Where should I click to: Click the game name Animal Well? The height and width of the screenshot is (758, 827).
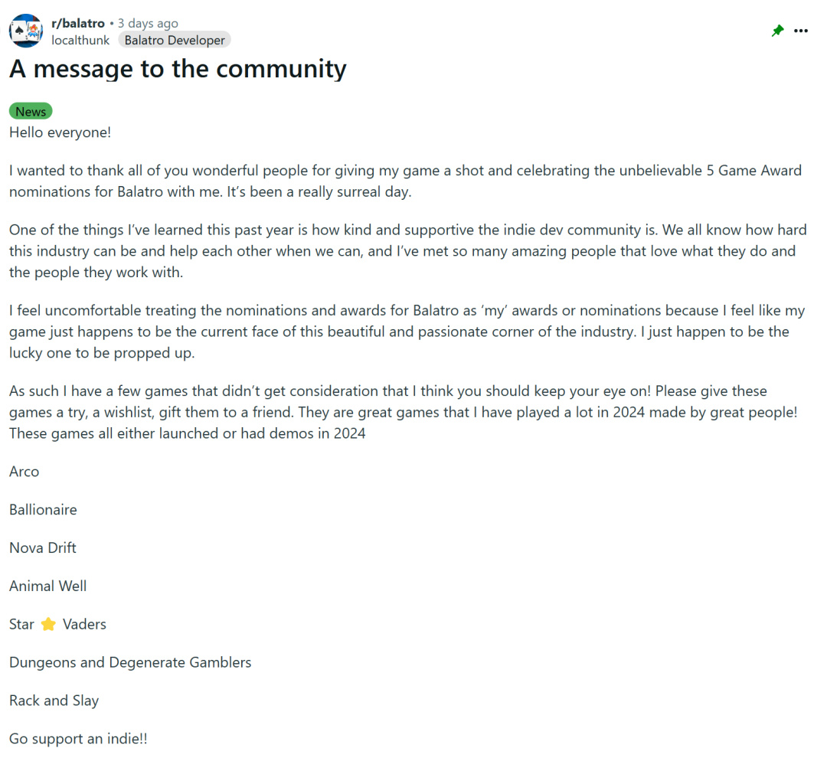[48, 586]
